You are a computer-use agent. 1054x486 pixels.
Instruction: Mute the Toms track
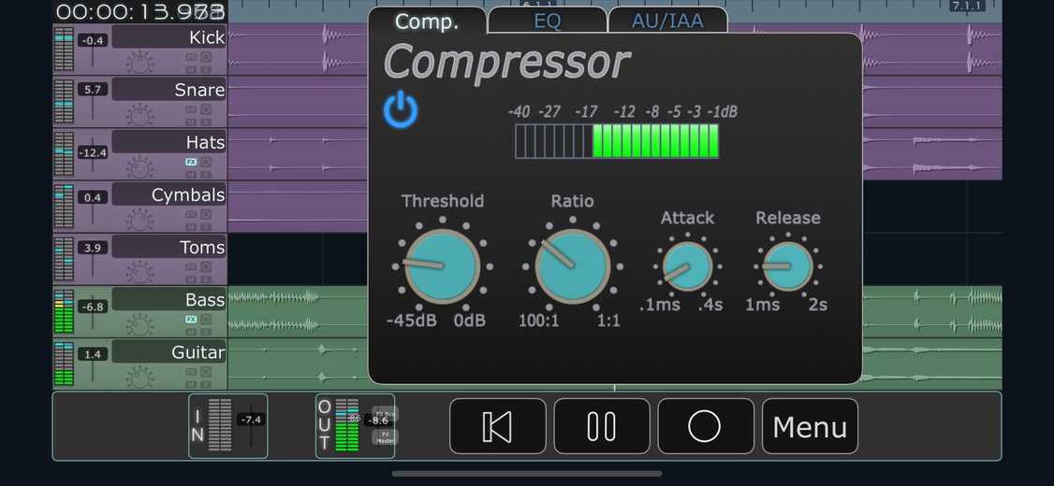click(x=191, y=279)
